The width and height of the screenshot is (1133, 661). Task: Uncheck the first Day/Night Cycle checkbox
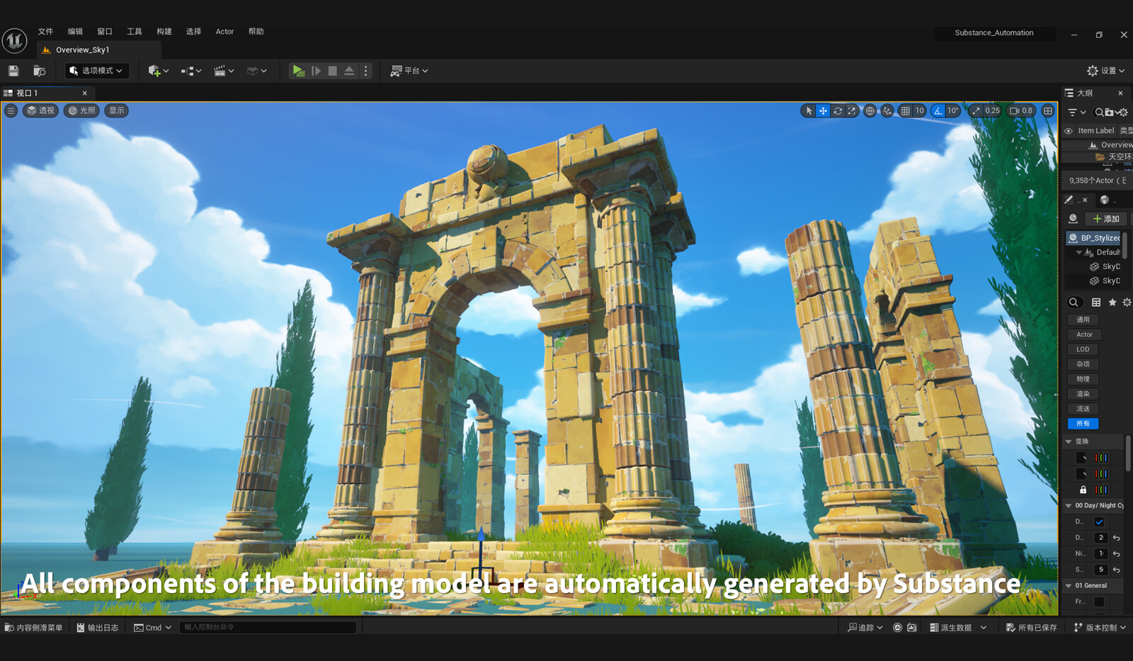1100,522
